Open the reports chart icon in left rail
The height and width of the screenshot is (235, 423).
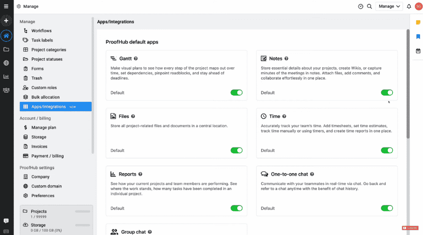click(x=6, y=77)
